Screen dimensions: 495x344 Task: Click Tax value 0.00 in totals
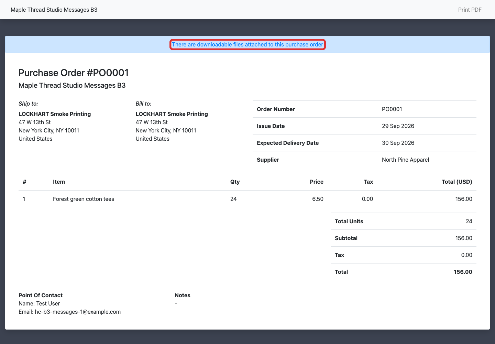click(466, 255)
